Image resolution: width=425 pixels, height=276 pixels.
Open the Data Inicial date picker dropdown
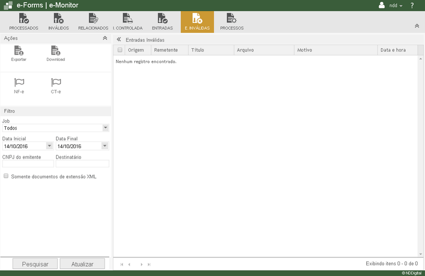[49, 146]
